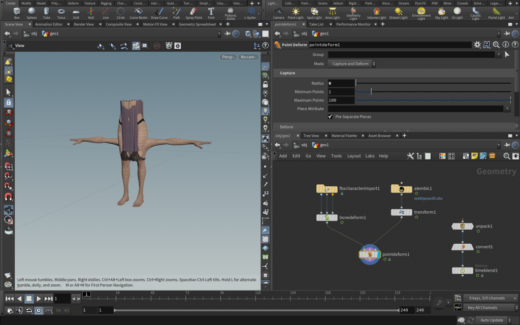The image size is (520, 325).
Task: Switch to the Geometry Spreadsheet tab
Action: point(198,24)
